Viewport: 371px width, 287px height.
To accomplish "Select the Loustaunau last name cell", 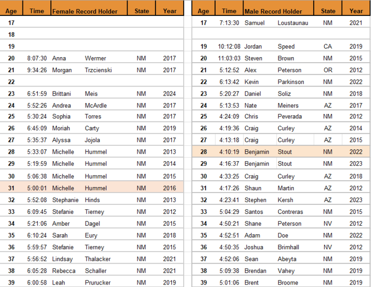I will [293, 23].
